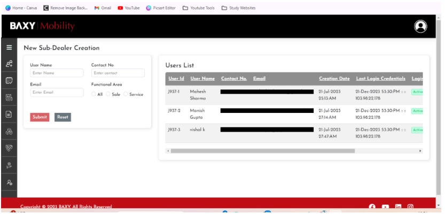Sort by User Id column header

click(176, 79)
